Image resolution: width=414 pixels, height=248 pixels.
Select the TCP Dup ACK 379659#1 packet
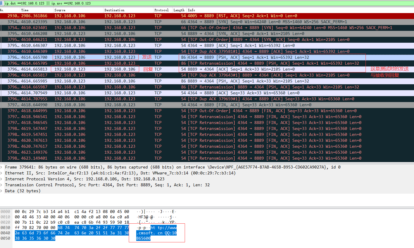point(207,99)
